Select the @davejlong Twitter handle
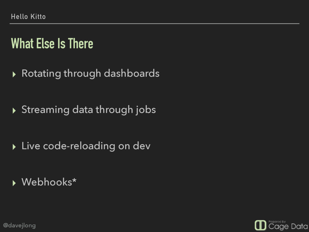This screenshot has width=309, height=232. point(19,225)
